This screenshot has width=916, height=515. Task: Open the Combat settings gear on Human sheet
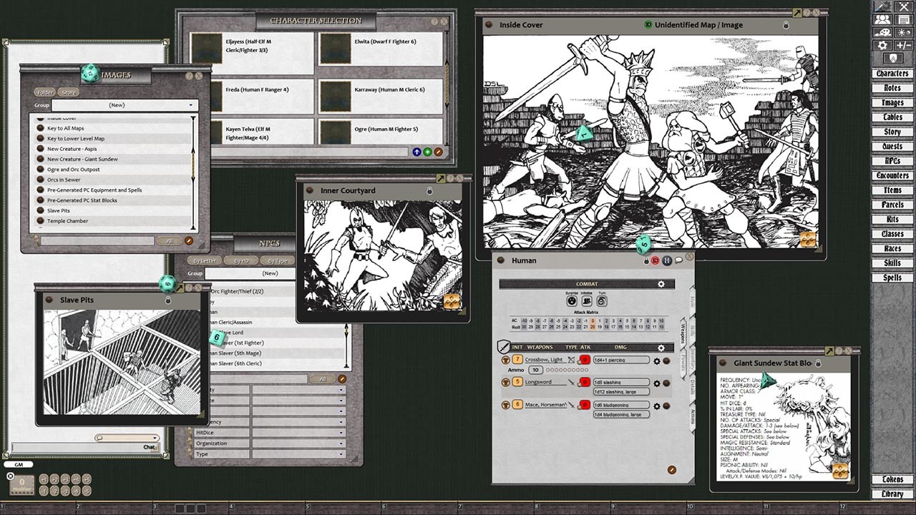pyautogui.click(x=661, y=284)
